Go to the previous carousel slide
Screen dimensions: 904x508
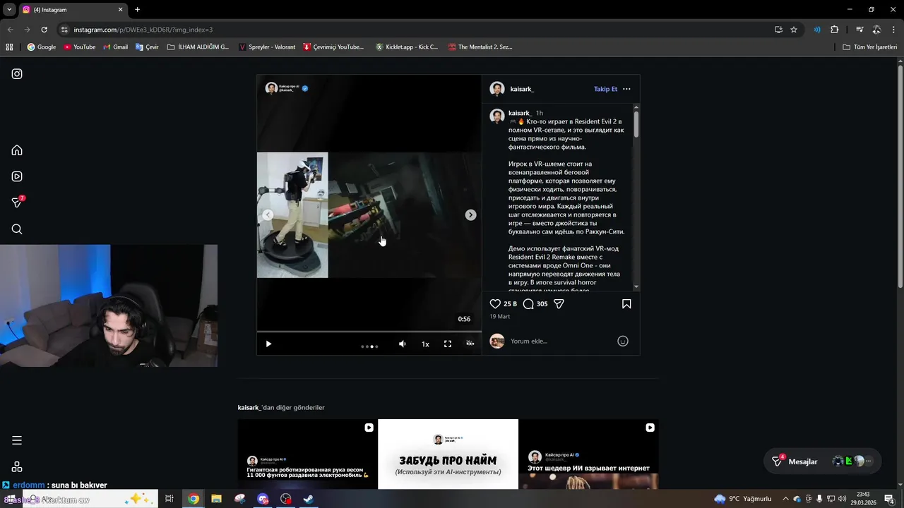(268, 215)
